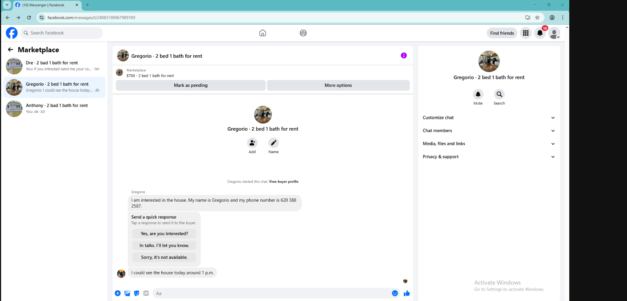Open the Dre conversation
The image size is (627, 301).
click(54, 66)
